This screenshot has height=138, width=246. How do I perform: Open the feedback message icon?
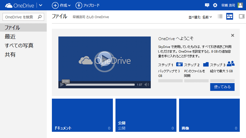pyautogui.click(x=207, y=5)
